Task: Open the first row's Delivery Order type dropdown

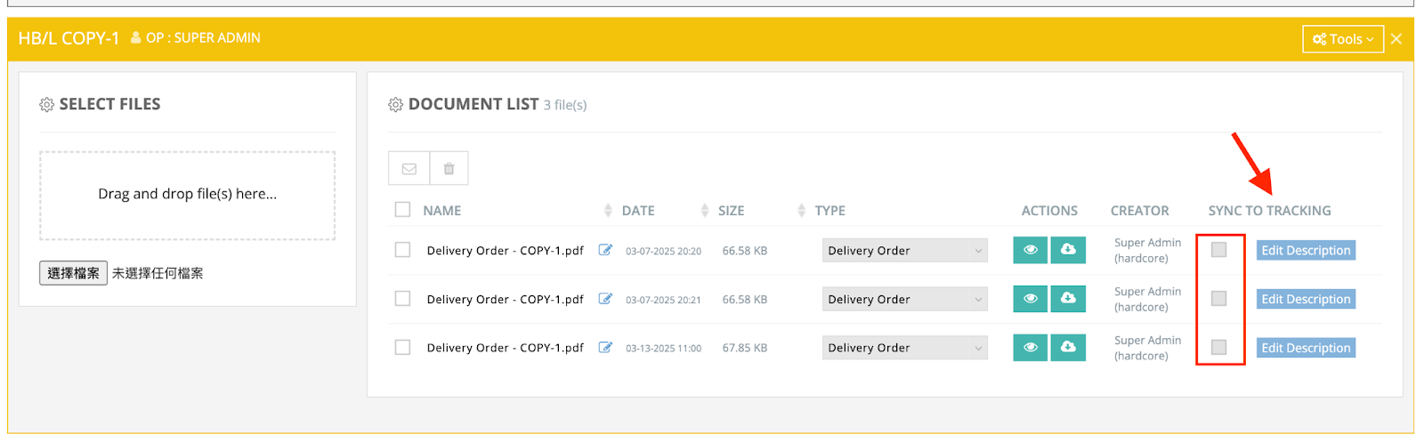Action: coord(904,251)
